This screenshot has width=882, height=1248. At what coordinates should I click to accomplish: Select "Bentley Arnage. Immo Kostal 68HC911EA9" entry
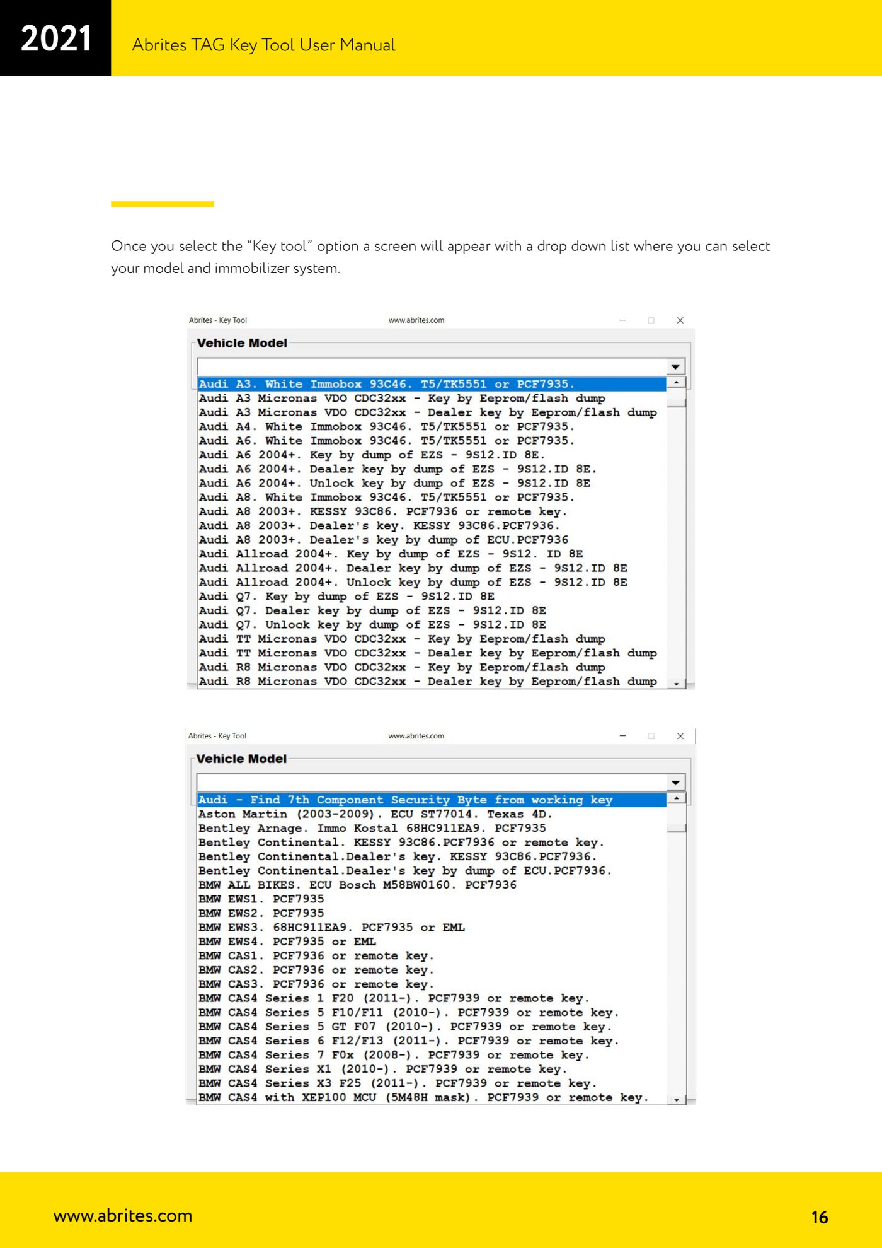tap(432, 828)
